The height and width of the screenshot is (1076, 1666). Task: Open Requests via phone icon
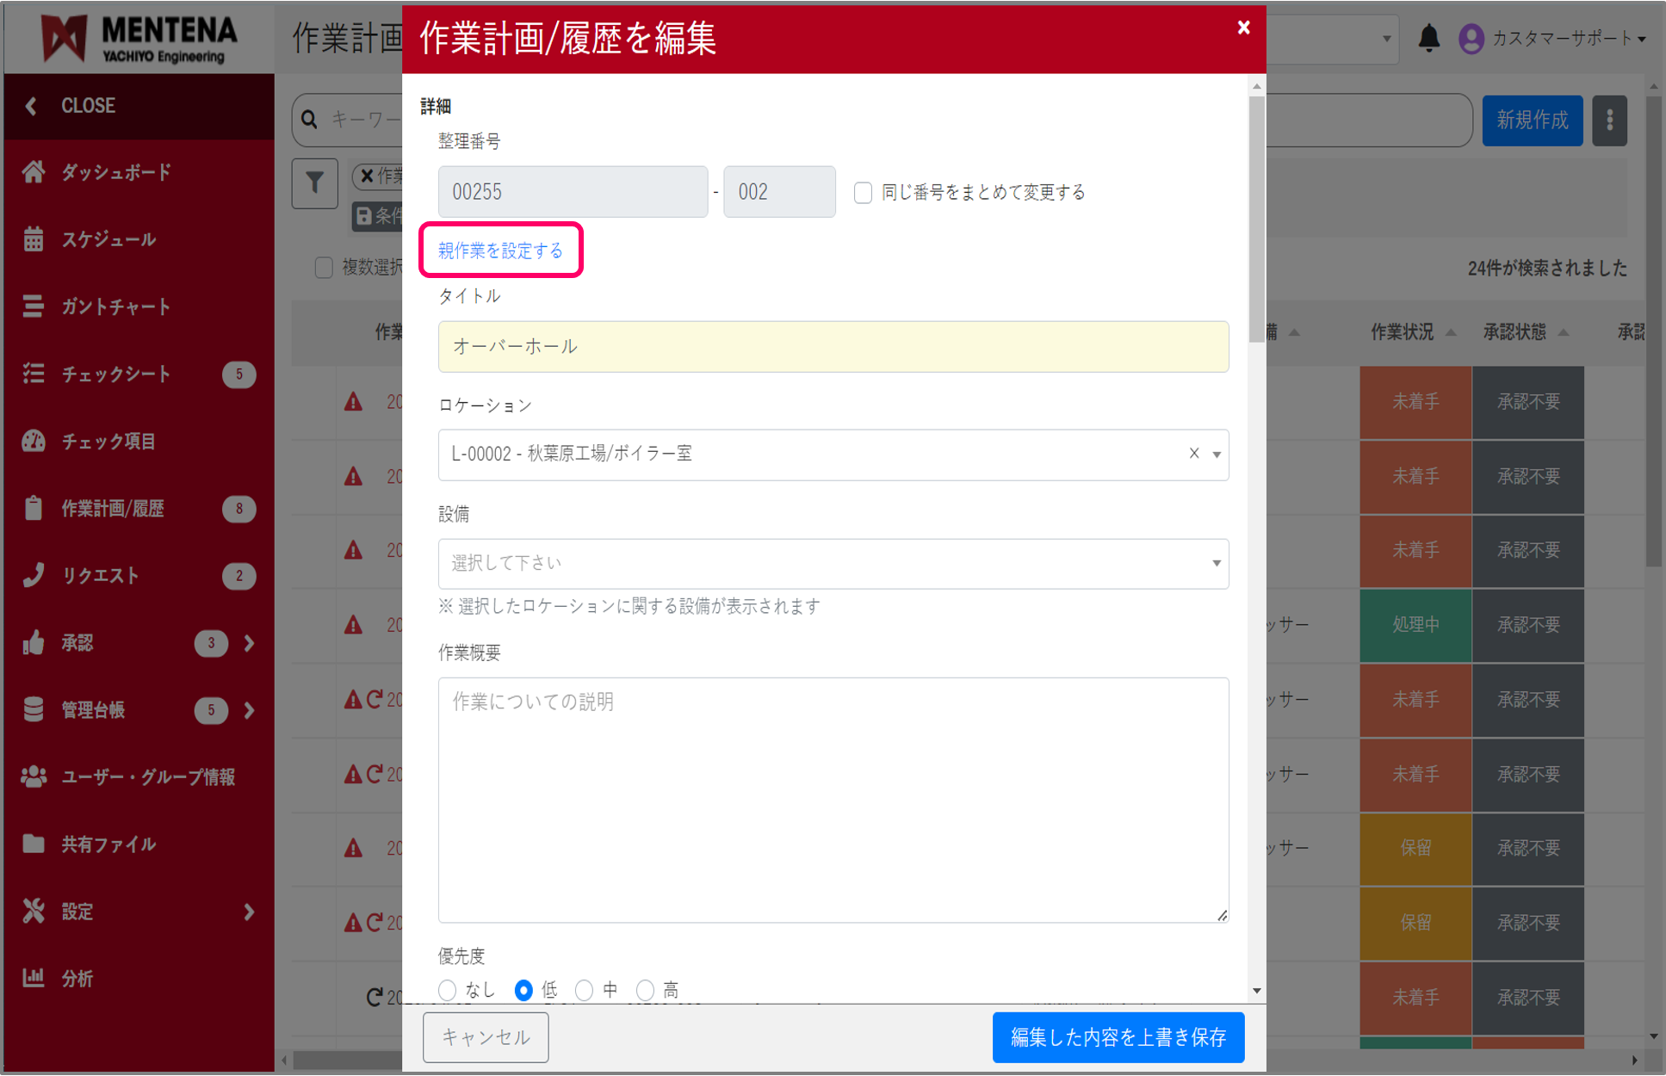coord(34,575)
